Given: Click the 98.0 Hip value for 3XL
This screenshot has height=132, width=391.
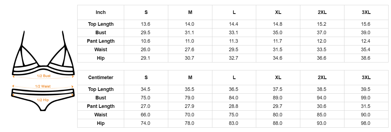Looking at the screenshot, I should [x=366, y=123].
